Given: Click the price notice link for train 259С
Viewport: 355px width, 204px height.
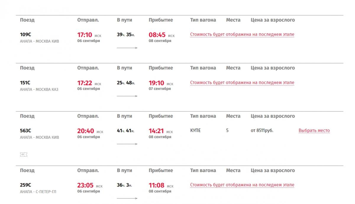Looking at the screenshot, I should point(242,185).
